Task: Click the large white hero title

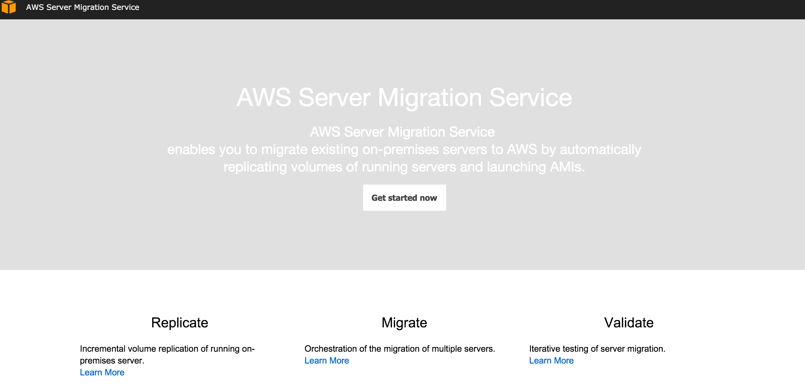Action: (x=404, y=98)
